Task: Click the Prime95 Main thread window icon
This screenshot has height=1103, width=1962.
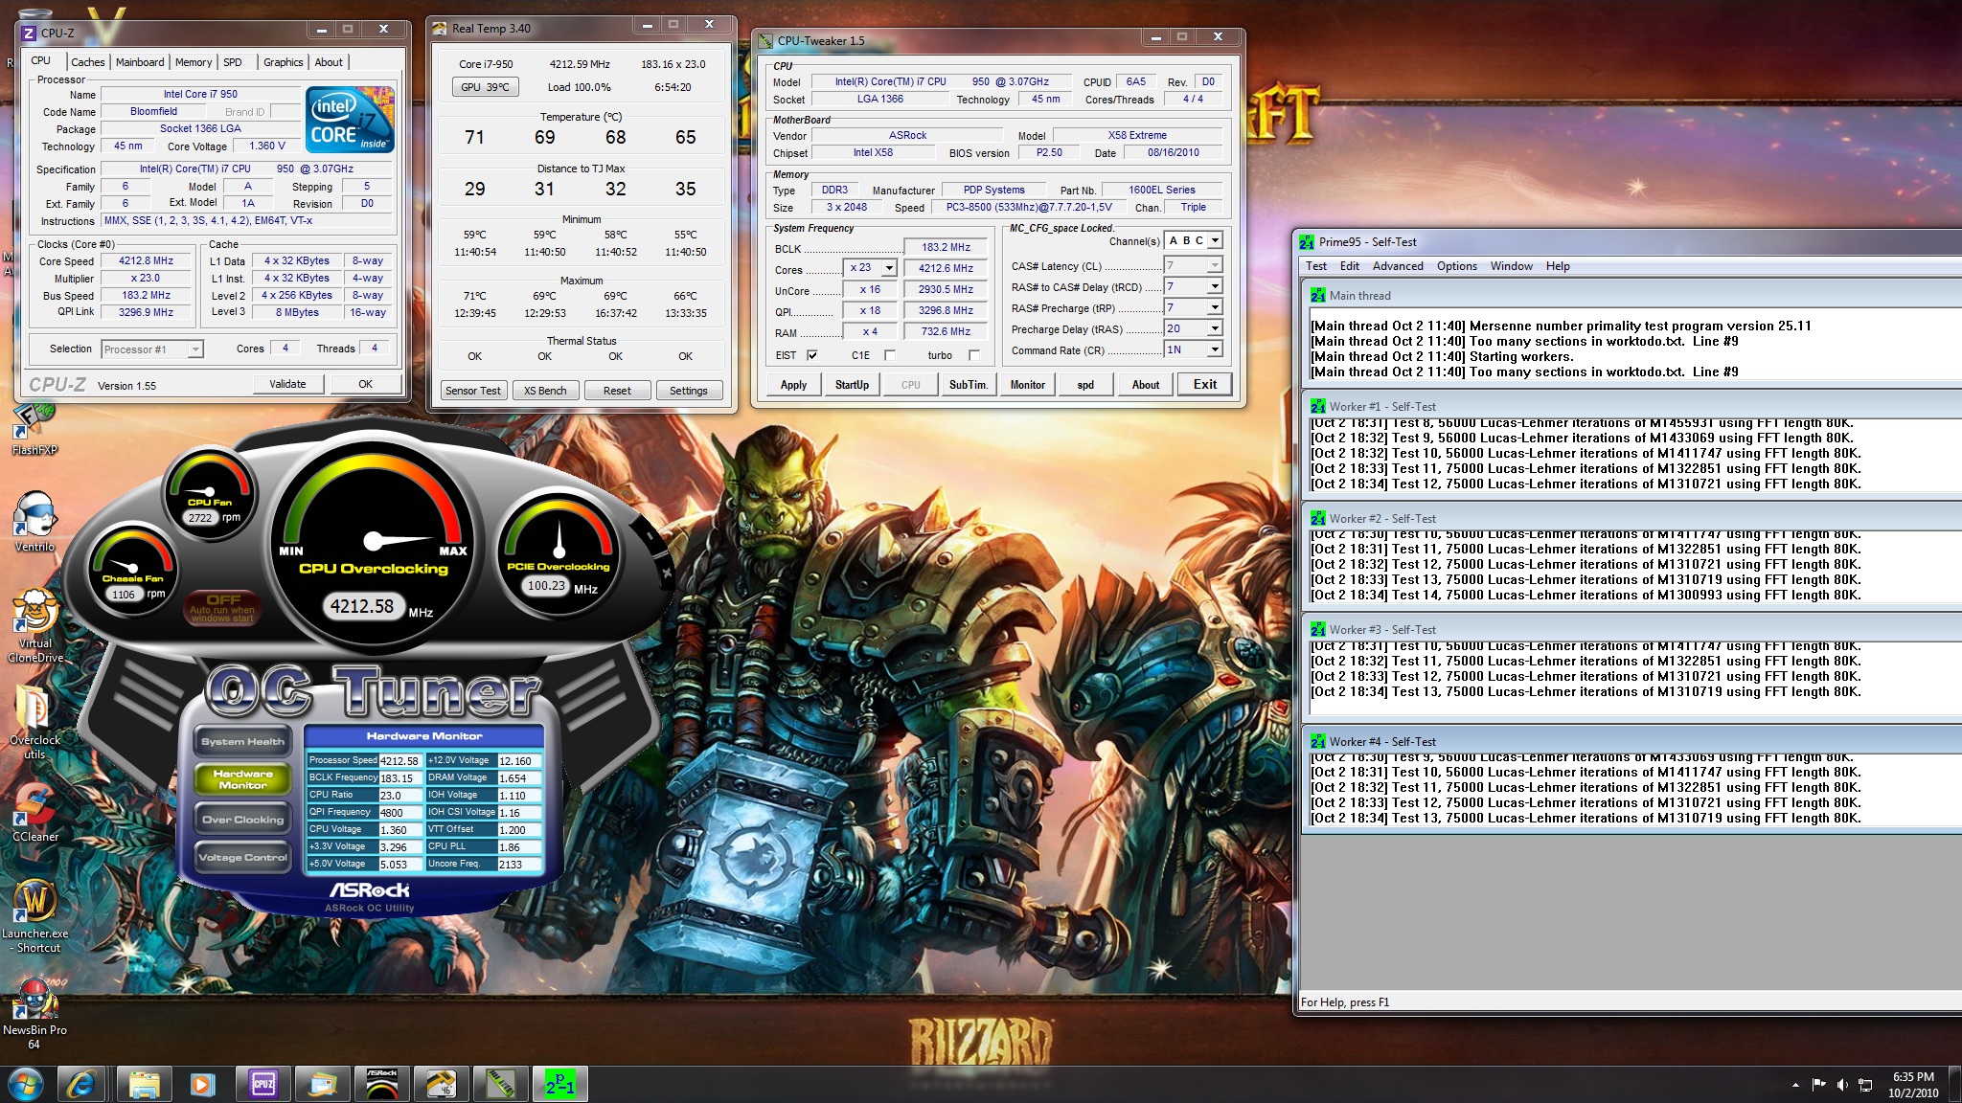Action: point(1318,296)
